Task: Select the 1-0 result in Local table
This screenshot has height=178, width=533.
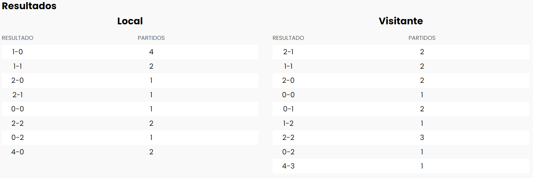Action: [18, 52]
